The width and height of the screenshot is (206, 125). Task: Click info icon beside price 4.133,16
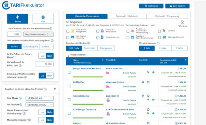pyautogui.click(x=176, y=96)
